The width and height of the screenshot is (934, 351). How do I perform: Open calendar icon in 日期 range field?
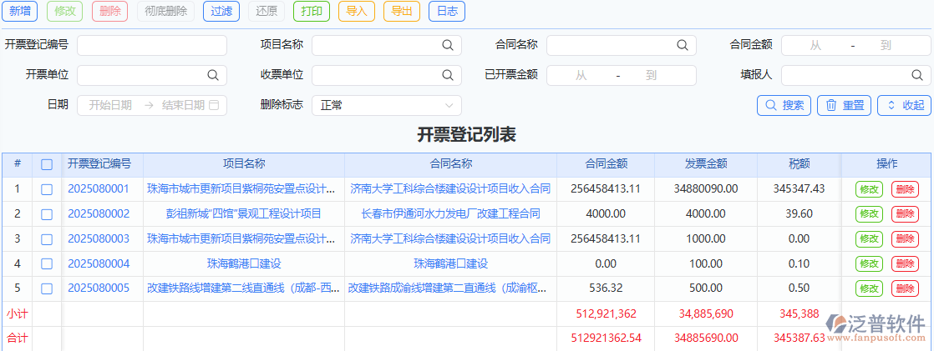[x=215, y=105]
